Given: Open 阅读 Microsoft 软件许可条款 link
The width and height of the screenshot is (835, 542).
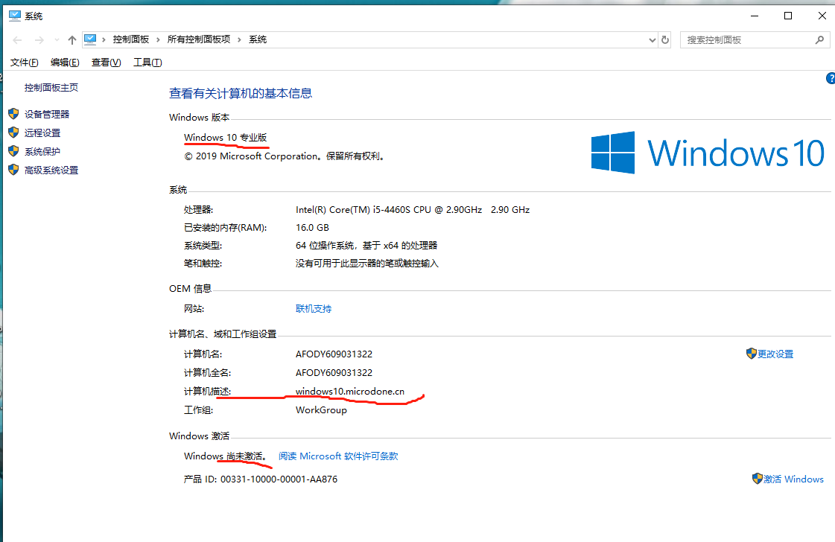Looking at the screenshot, I should (x=338, y=456).
